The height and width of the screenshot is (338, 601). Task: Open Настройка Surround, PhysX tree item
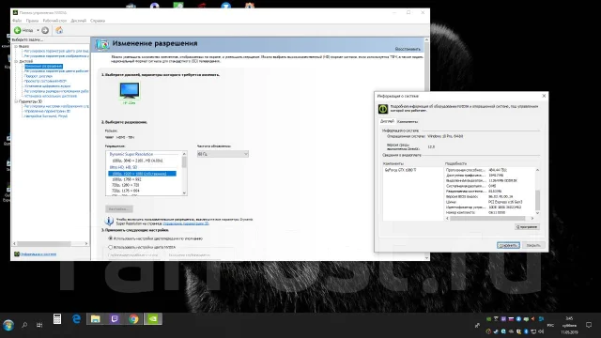click(46, 116)
